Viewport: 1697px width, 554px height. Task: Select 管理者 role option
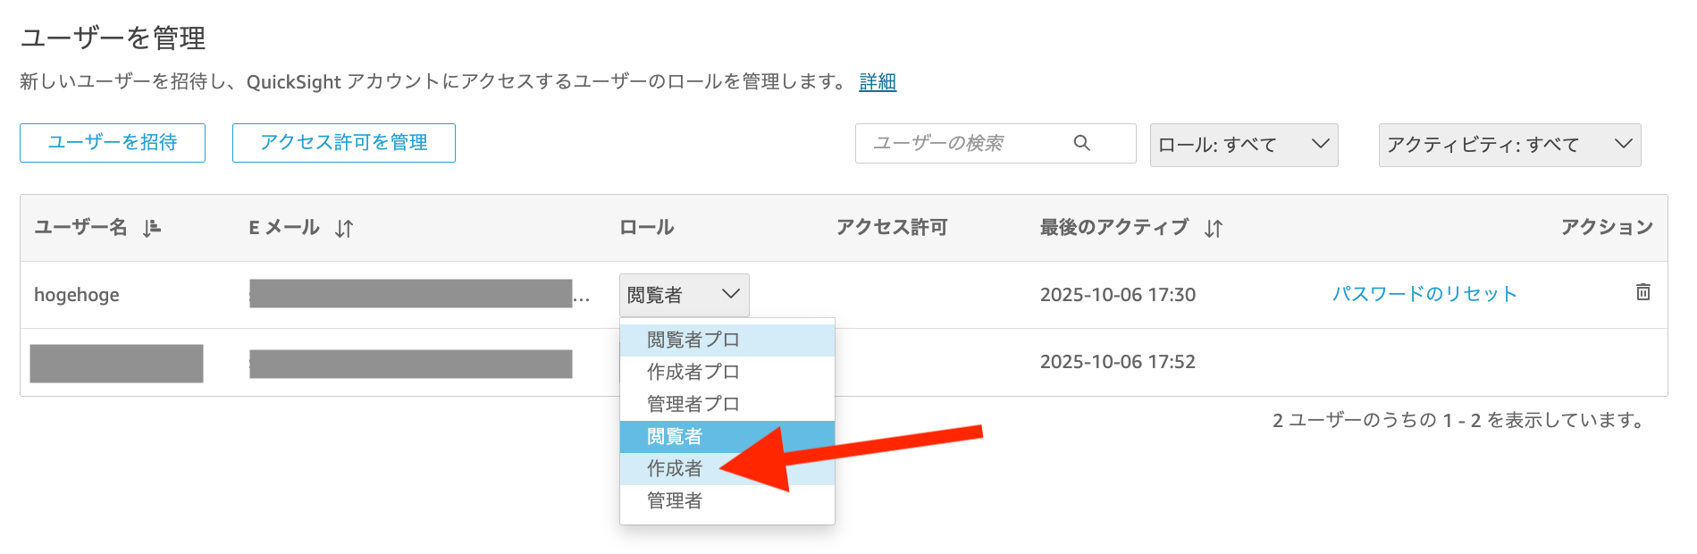pyautogui.click(x=676, y=500)
